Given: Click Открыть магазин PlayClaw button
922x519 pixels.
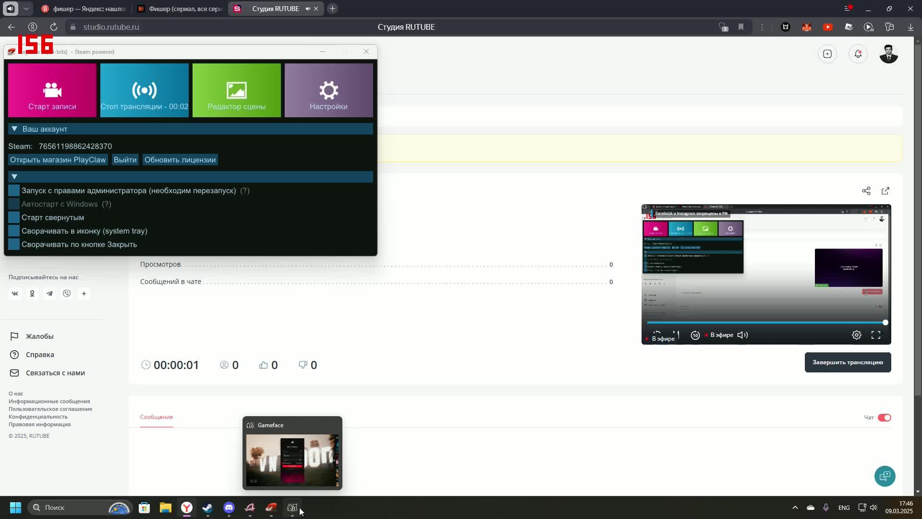Looking at the screenshot, I should [58, 160].
